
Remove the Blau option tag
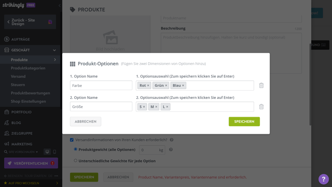pos(183,86)
